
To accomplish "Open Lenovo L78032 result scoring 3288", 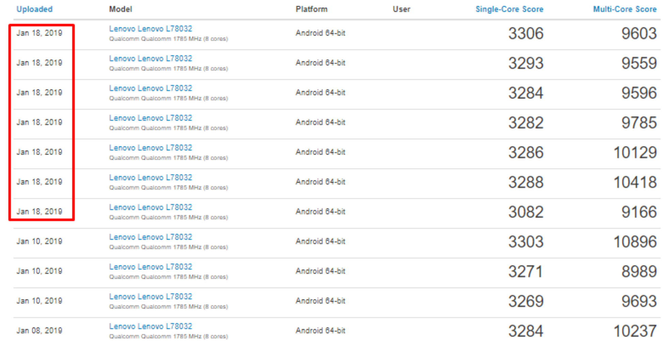I will [x=151, y=178].
